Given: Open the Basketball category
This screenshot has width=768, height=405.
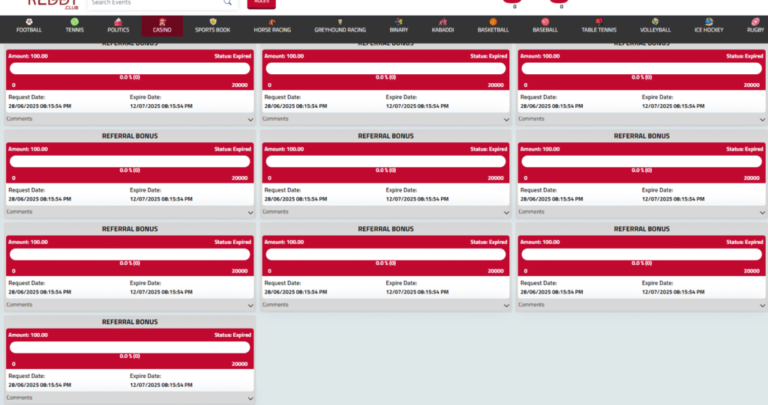Looking at the screenshot, I should 493,26.
